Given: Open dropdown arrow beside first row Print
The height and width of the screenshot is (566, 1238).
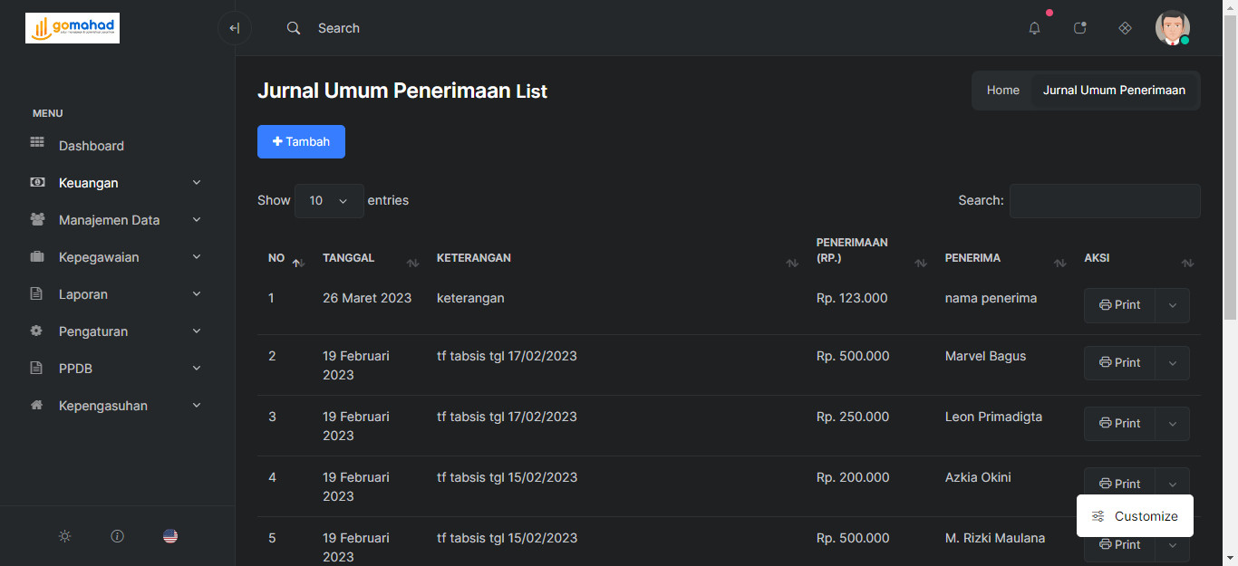Looking at the screenshot, I should point(1172,306).
